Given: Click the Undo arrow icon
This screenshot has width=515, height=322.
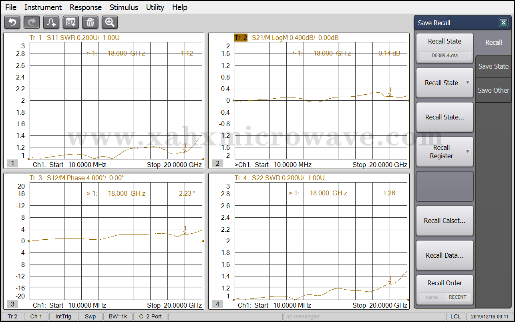Looking at the screenshot, I should [x=12, y=22].
